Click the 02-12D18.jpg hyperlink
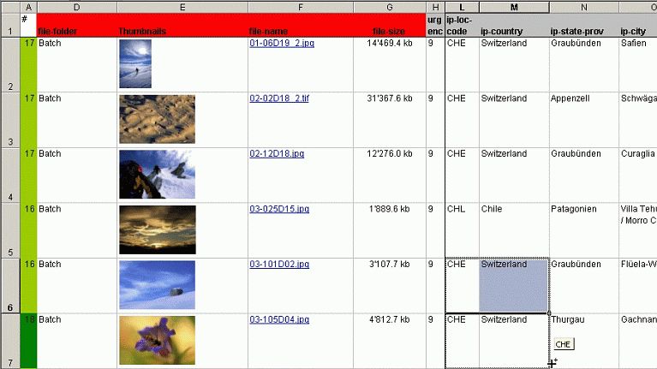 [x=276, y=154]
